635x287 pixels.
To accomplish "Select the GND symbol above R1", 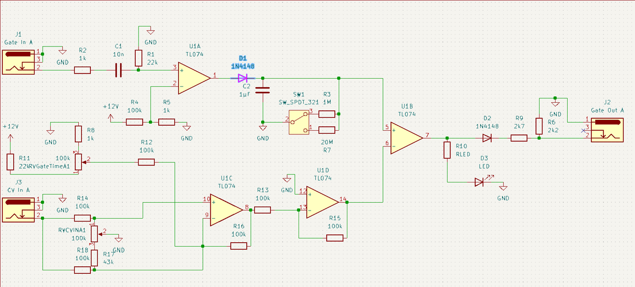I will [150, 31].
